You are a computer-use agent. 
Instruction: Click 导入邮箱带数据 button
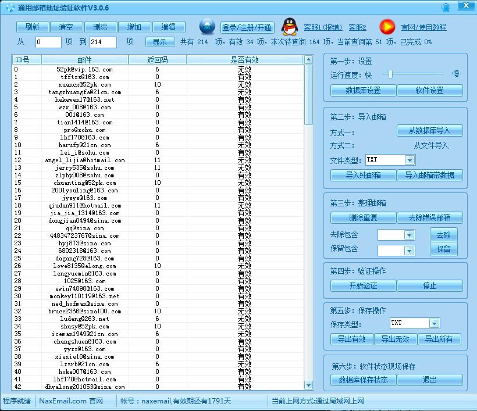pyautogui.click(x=429, y=175)
